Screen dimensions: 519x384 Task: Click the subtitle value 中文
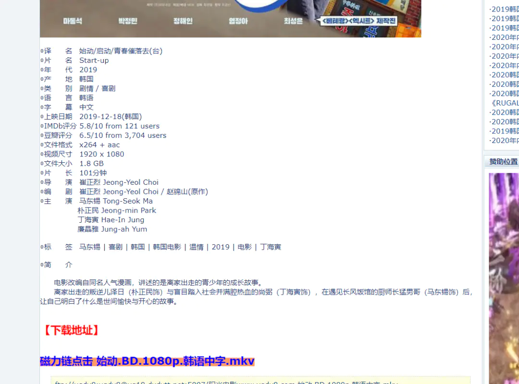coord(86,107)
